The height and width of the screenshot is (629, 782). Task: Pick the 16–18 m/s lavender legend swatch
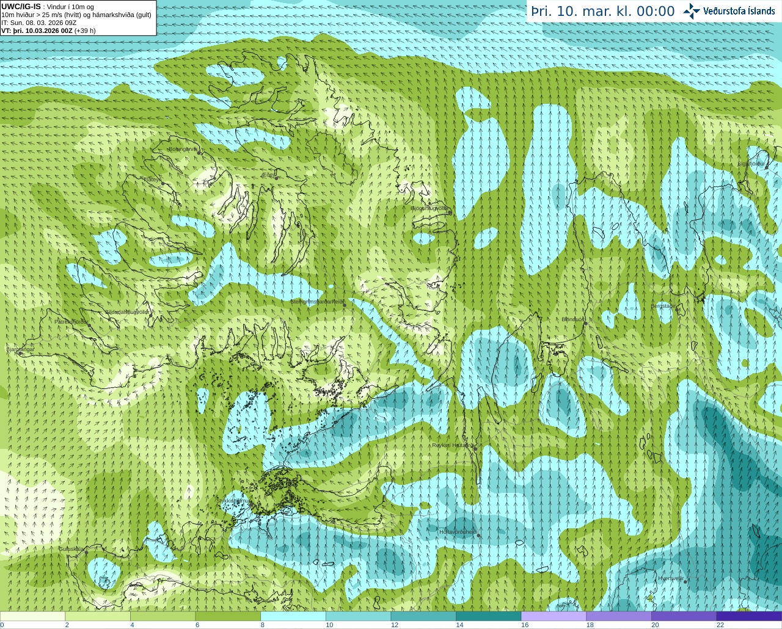click(x=554, y=616)
